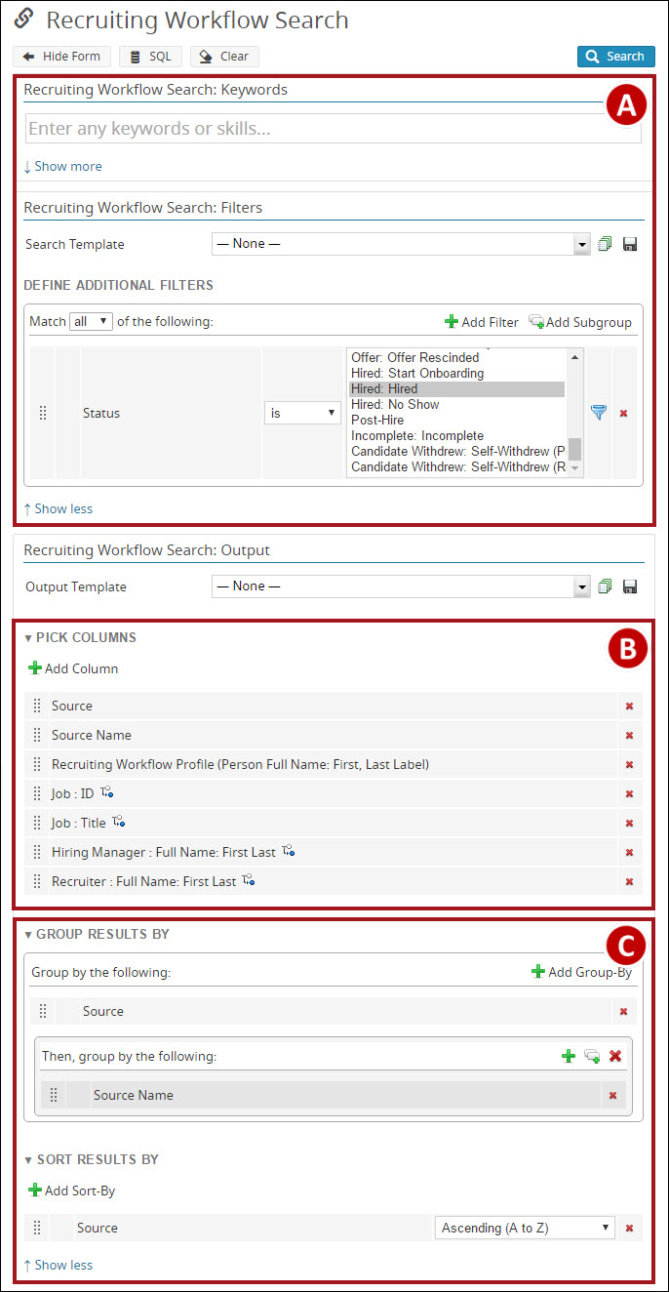
Task: Save icon next to Output Template
Action: pos(629,586)
